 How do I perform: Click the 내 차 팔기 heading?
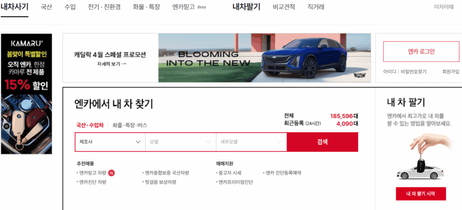406,103
